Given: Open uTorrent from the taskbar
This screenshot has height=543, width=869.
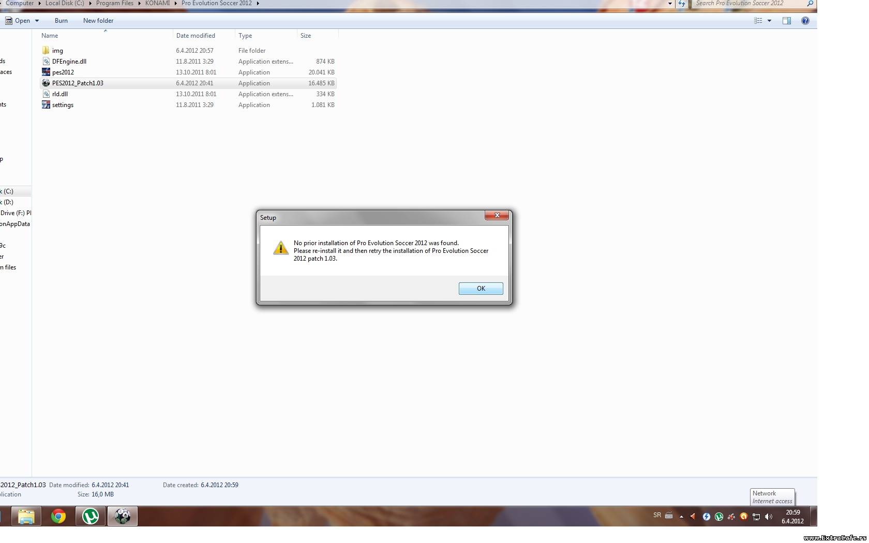Looking at the screenshot, I should point(91,516).
